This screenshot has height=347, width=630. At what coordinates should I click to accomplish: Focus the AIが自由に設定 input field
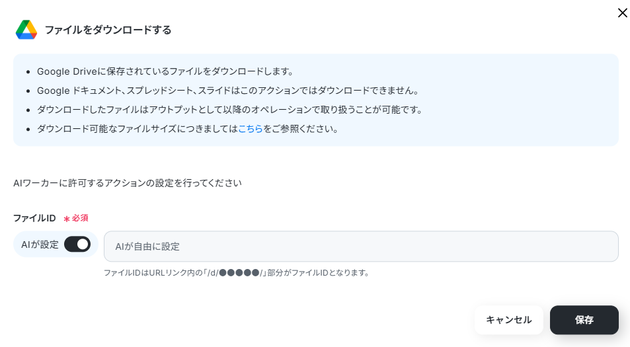pos(361,246)
